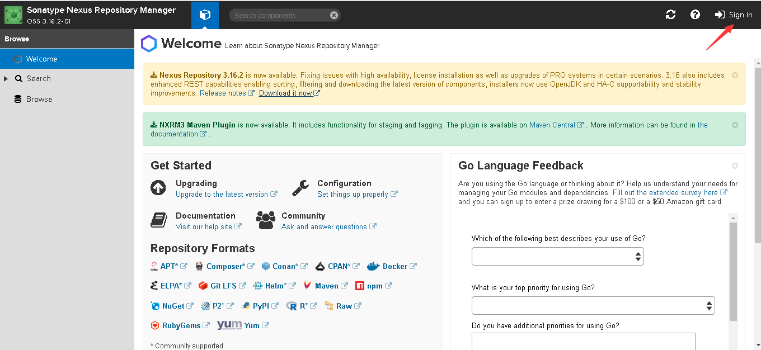This screenshot has height=350, width=761.
Task: Open the Conan format link
Action: click(290, 267)
